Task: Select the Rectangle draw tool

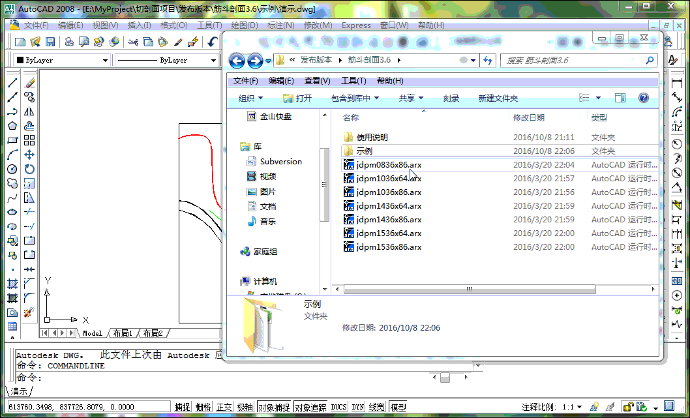Action: [12, 140]
